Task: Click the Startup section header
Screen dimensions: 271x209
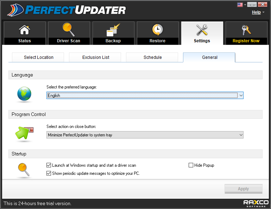Action: point(135,154)
